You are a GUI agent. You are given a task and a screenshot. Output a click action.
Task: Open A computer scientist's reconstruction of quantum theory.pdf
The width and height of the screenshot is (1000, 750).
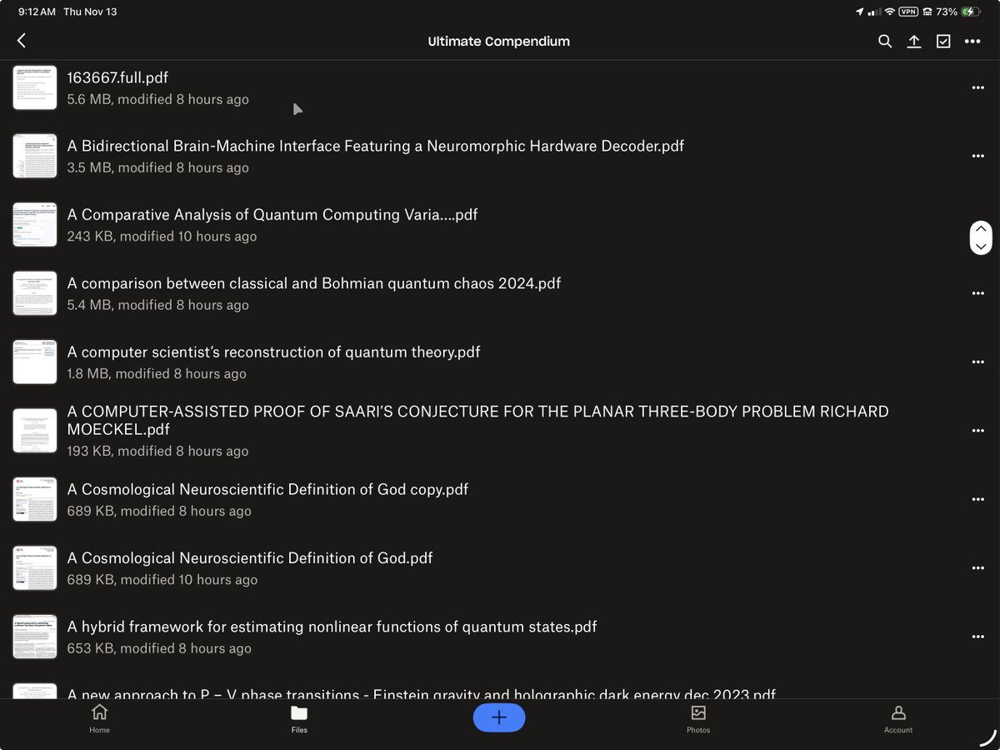click(x=274, y=352)
